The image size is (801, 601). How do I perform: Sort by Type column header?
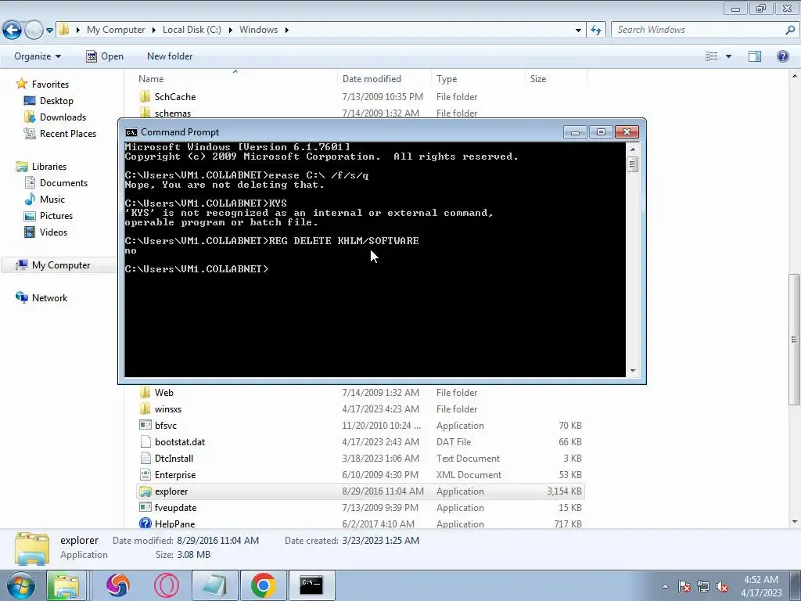pyautogui.click(x=478, y=79)
